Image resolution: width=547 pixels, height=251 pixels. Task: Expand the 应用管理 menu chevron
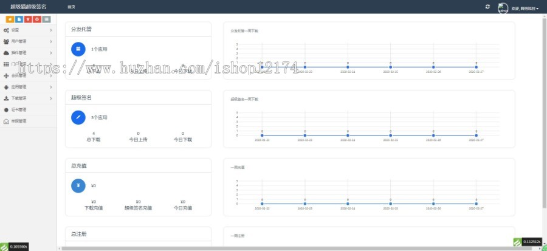51,87
